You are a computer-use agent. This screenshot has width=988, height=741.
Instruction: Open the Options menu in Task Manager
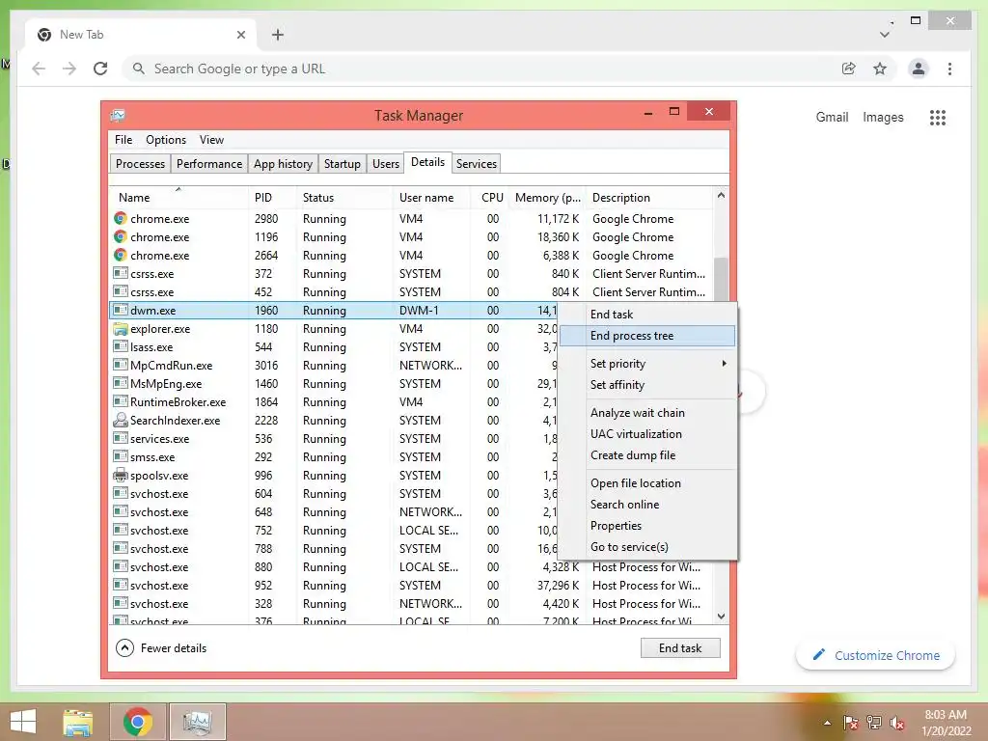click(x=166, y=140)
